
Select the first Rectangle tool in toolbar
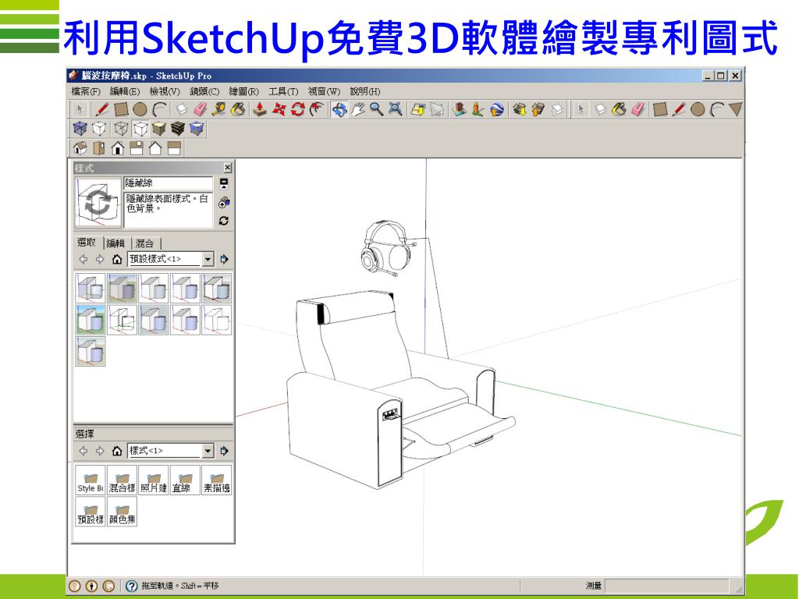tap(121, 109)
